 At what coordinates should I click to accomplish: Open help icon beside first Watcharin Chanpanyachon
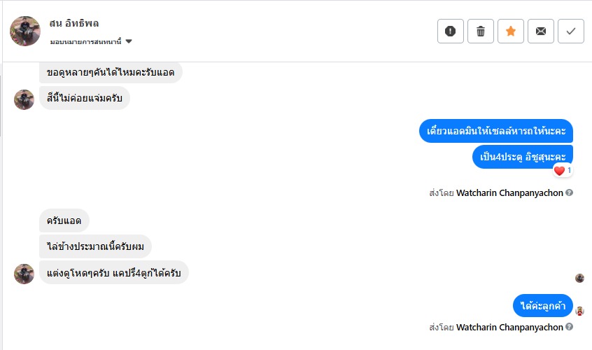point(570,192)
